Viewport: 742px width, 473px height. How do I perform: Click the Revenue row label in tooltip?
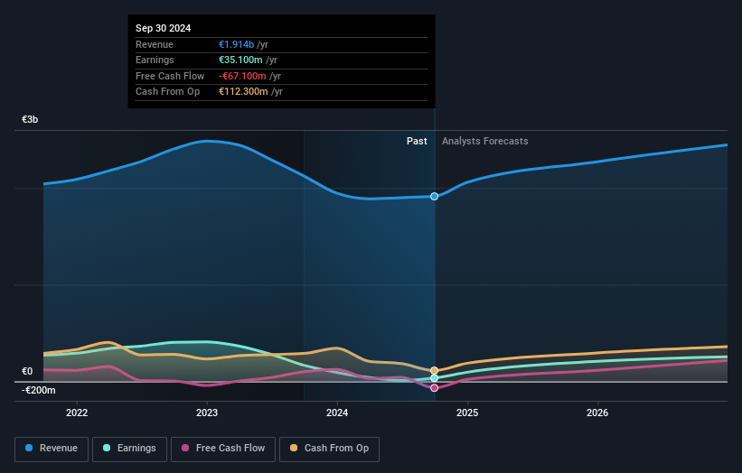point(155,44)
